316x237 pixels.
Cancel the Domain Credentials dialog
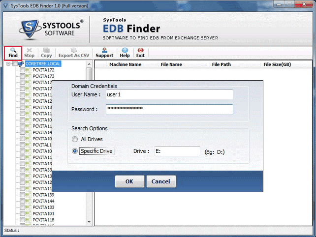[x=161, y=181]
